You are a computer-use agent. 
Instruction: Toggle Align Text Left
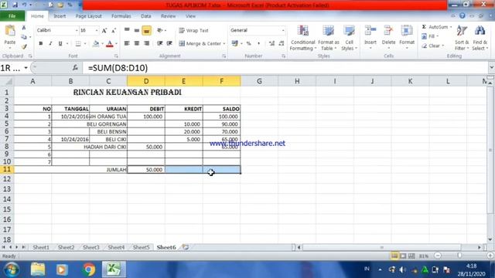[127, 43]
